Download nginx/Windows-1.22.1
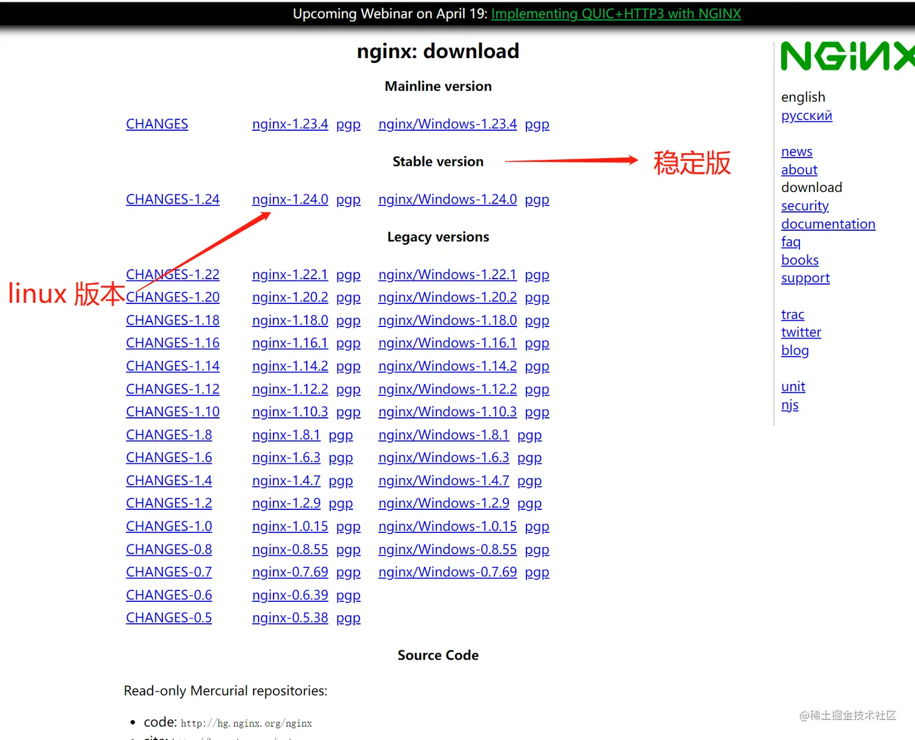915x740 pixels. (447, 274)
